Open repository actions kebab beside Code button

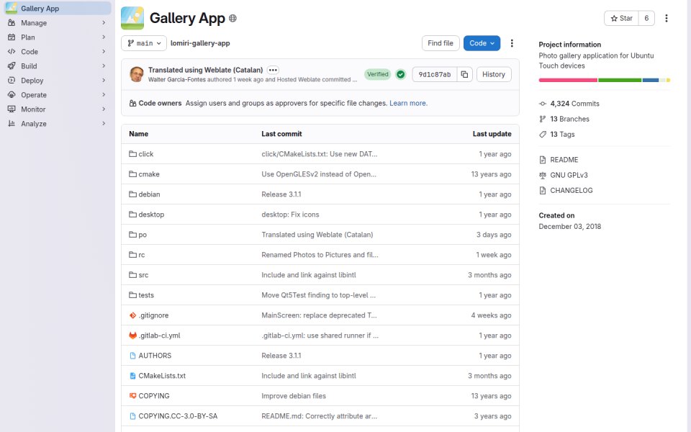click(512, 43)
